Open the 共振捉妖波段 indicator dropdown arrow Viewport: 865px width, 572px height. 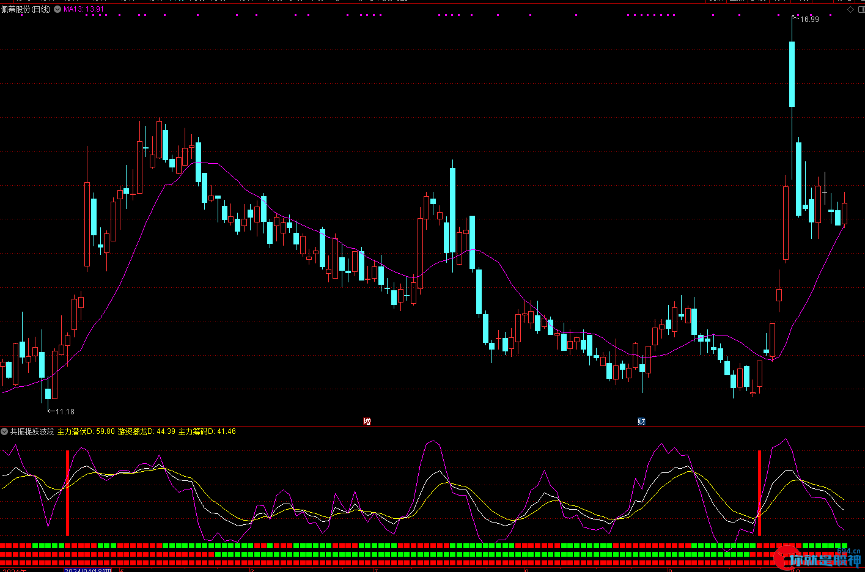pos(4,431)
